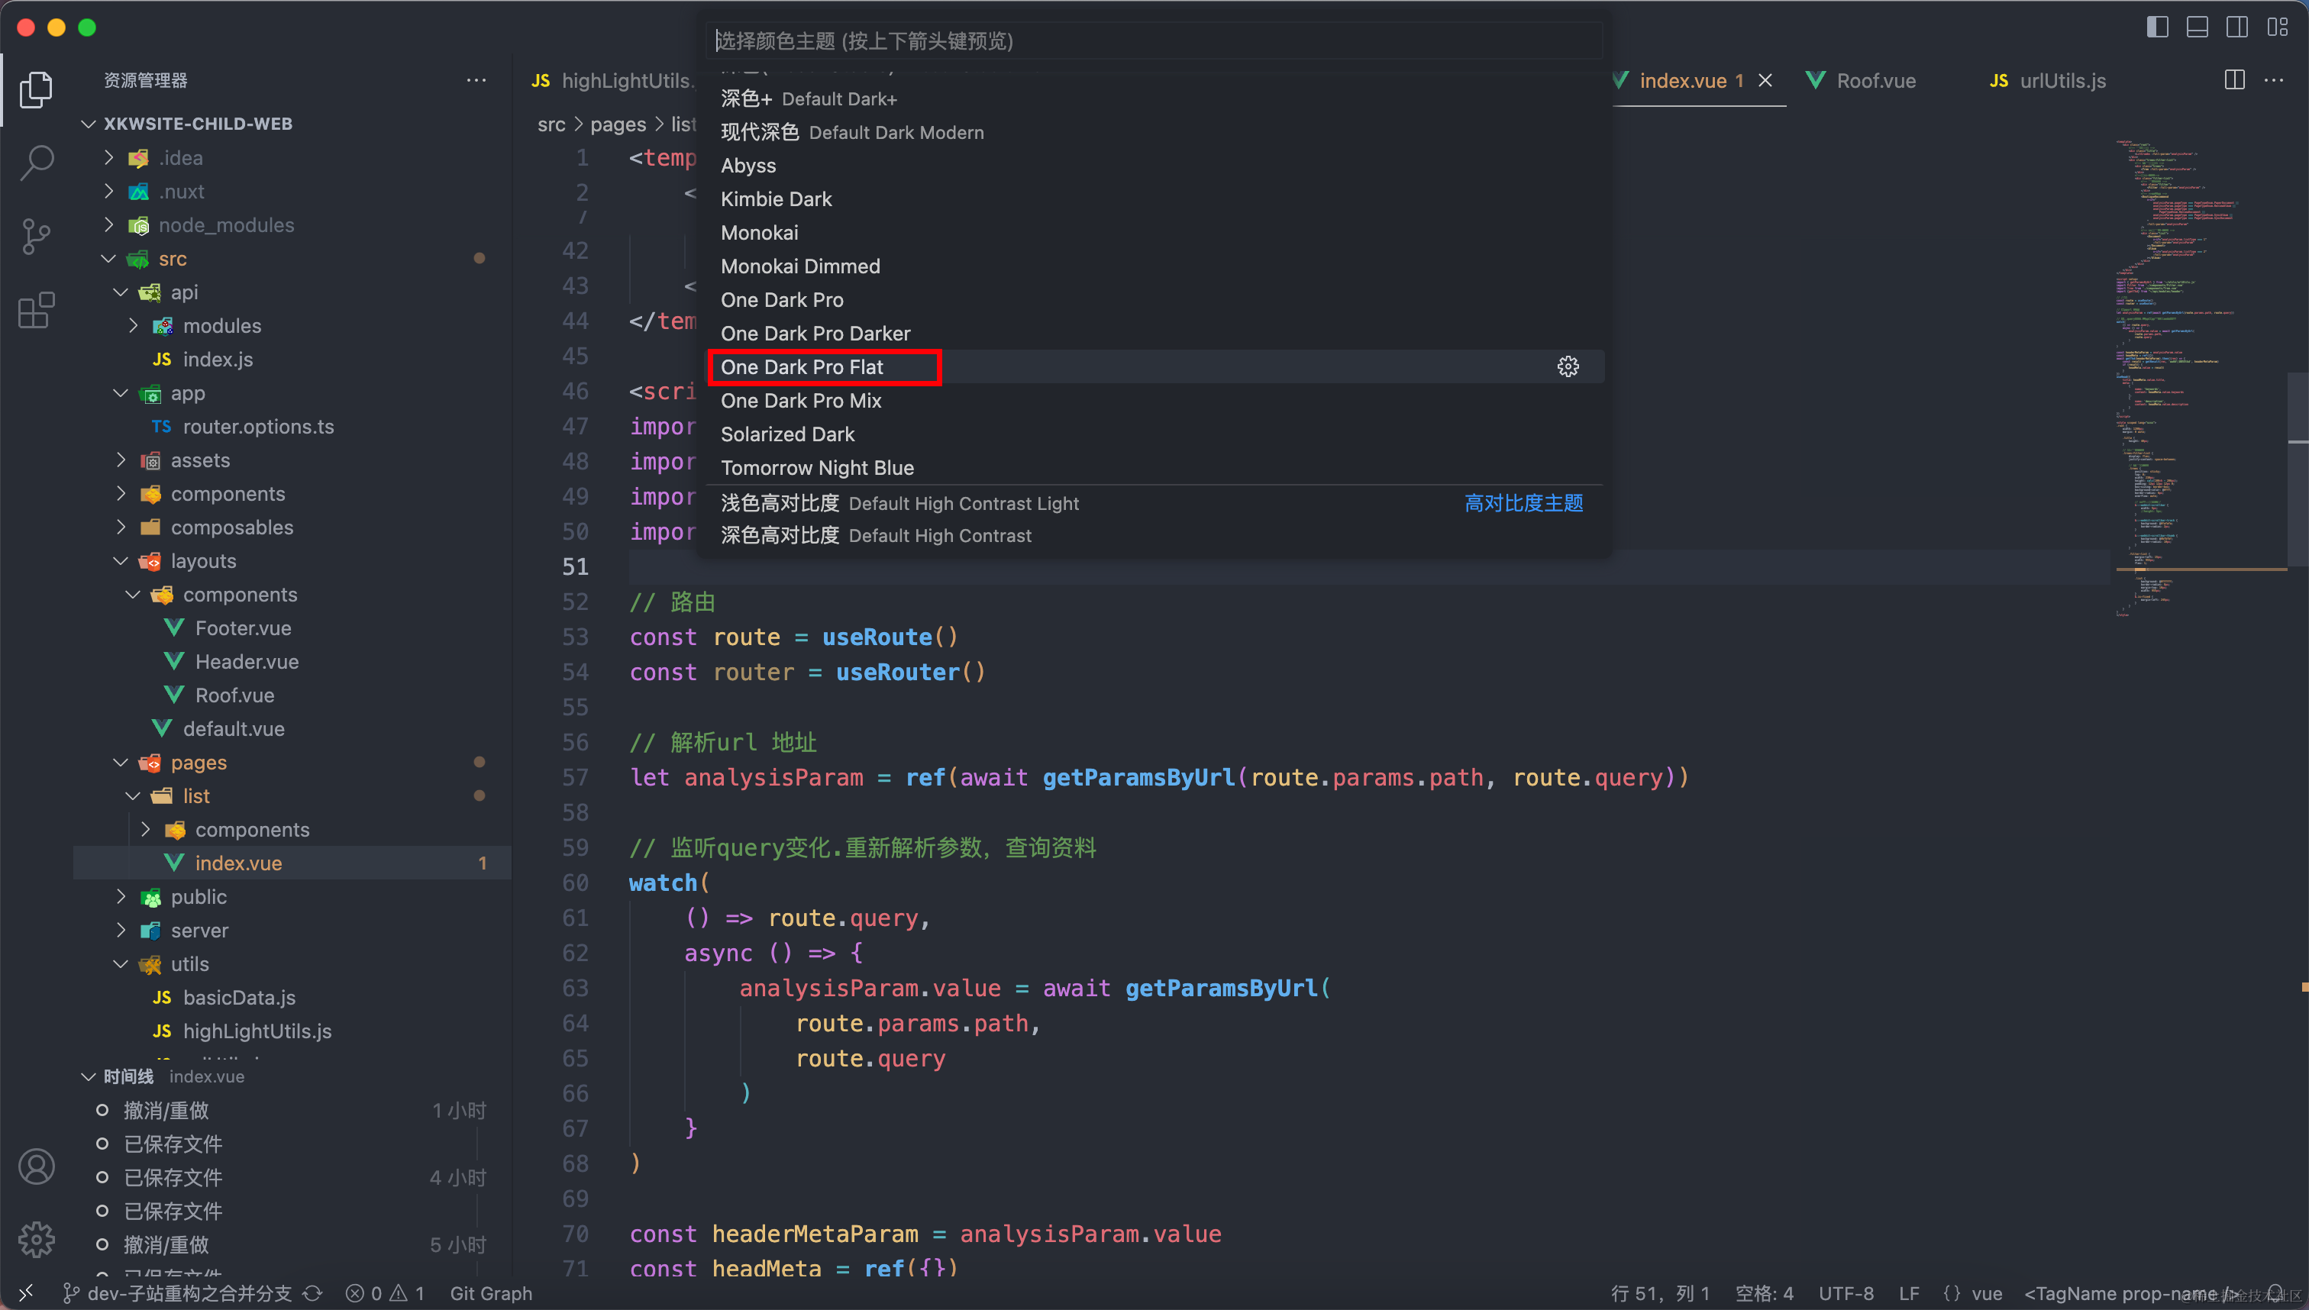Open Footer.vue file in explorer
Viewport: 2309px width, 1310px height.
(243, 628)
